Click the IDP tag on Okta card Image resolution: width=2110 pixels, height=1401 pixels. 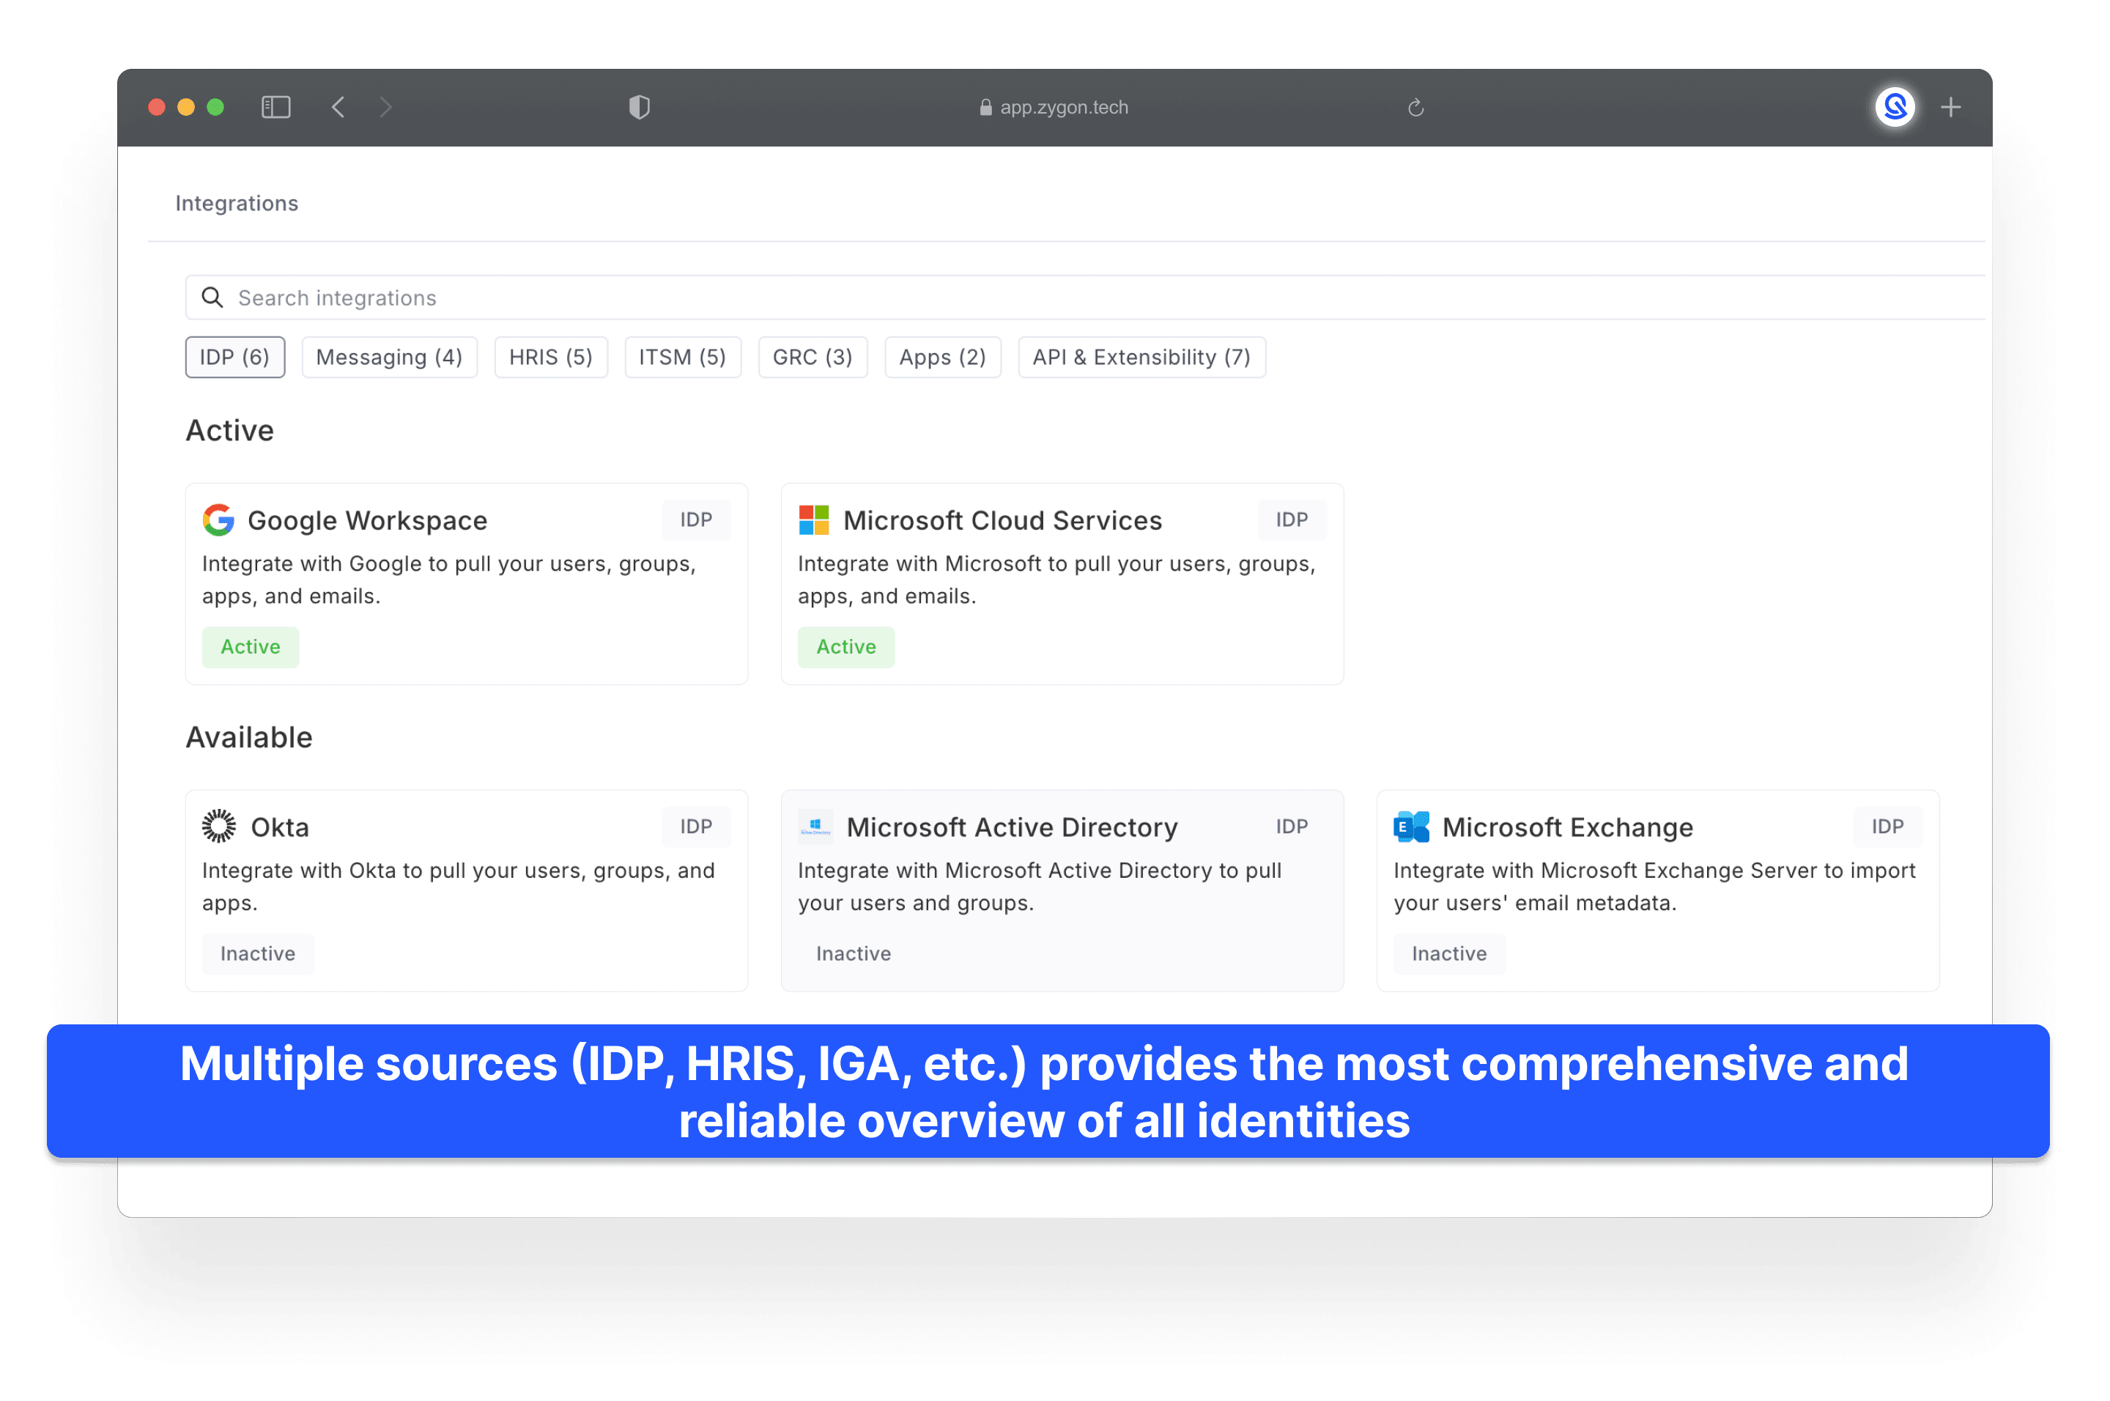[696, 827]
